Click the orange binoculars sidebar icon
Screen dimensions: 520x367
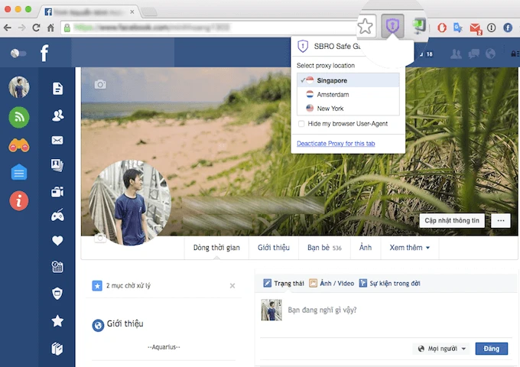(x=19, y=145)
